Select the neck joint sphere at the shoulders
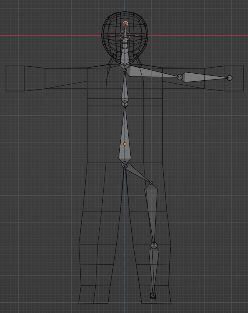This screenshot has width=248, height=313. [125, 69]
